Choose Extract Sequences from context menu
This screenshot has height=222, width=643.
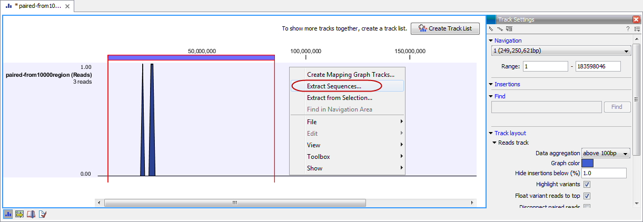(347, 86)
